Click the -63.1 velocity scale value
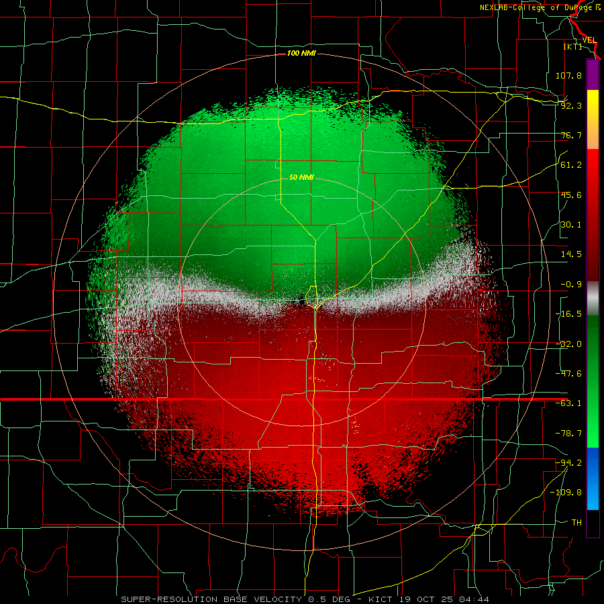 tap(568, 403)
